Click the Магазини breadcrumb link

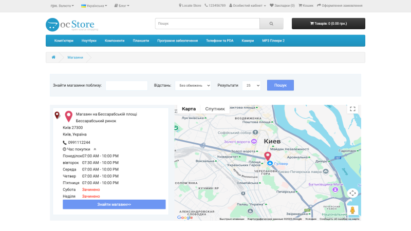[75, 57]
